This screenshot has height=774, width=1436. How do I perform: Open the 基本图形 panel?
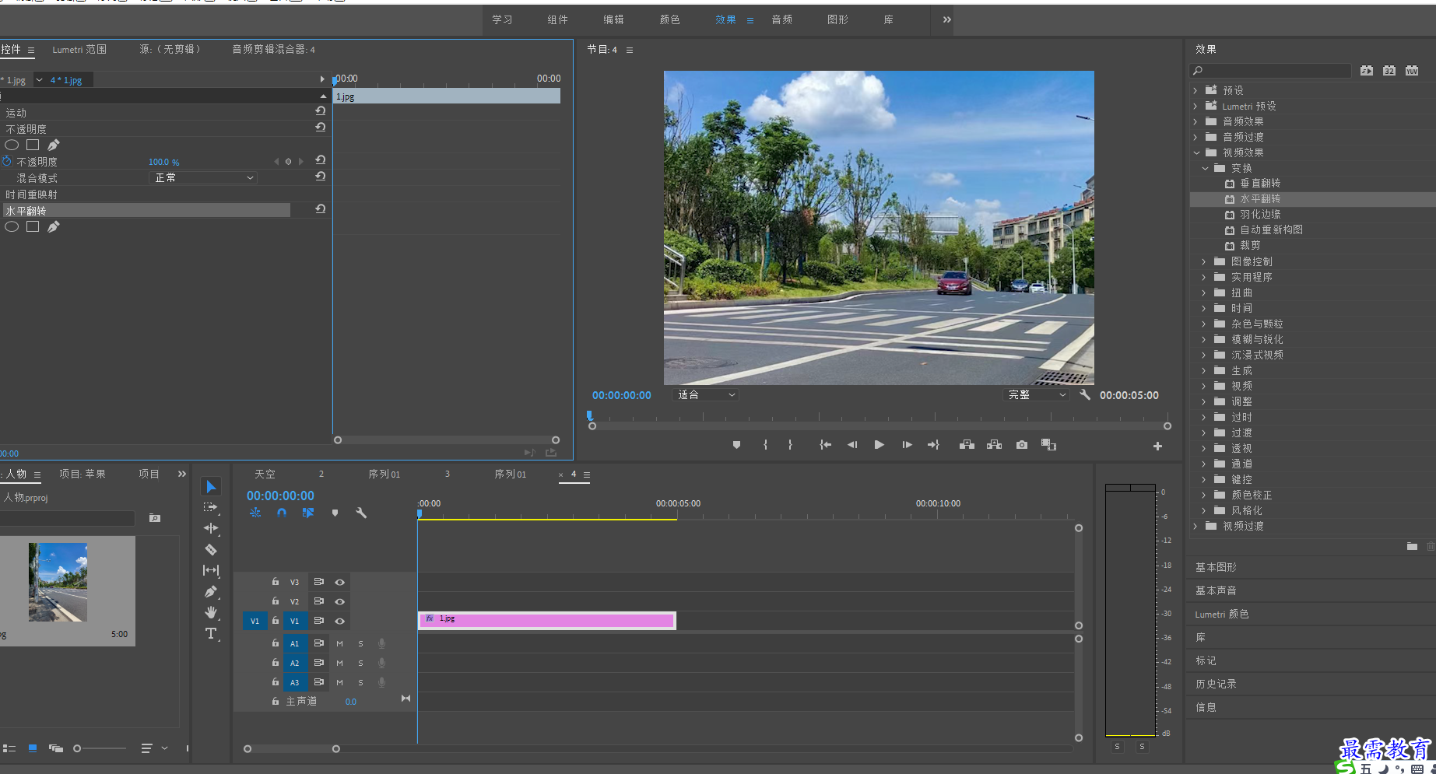(x=1216, y=567)
